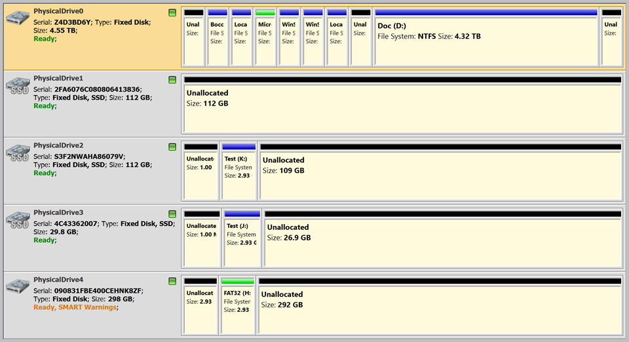Click the PhysicalDrive2 SSD icon
Image resolution: width=629 pixels, height=342 pixels.
[18, 153]
